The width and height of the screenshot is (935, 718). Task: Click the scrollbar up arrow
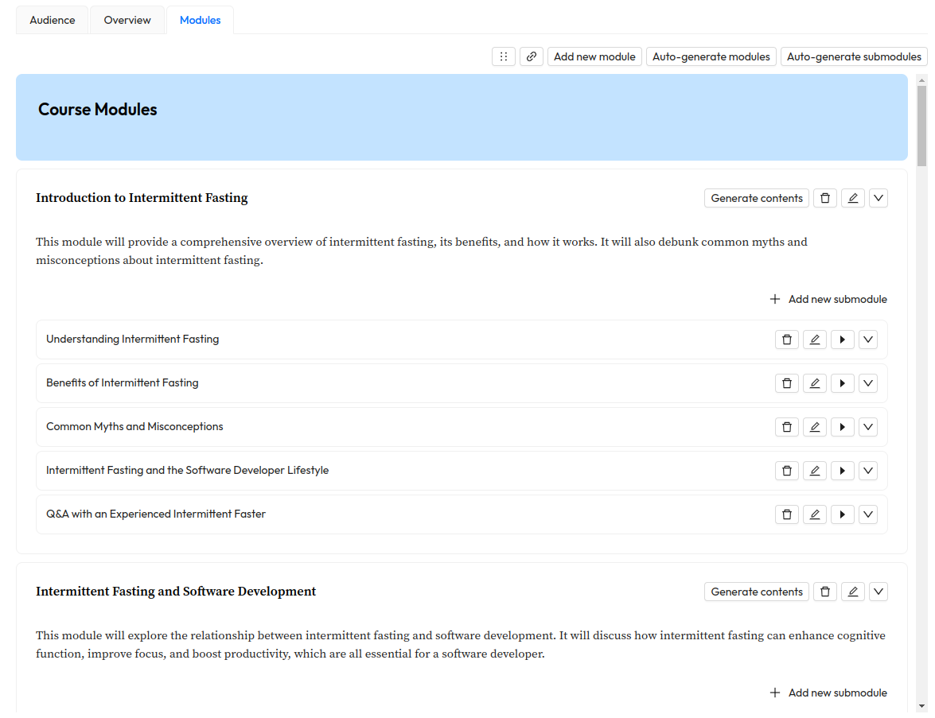pyautogui.click(x=922, y=80)
